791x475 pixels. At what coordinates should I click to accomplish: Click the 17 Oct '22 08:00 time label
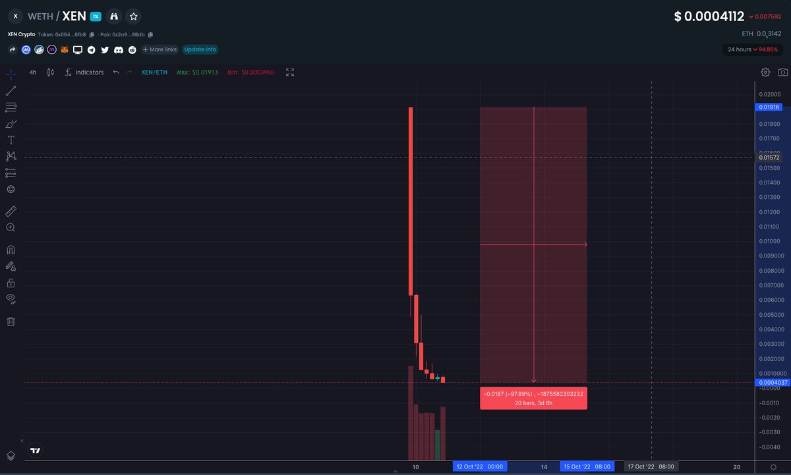click(651, 466)
